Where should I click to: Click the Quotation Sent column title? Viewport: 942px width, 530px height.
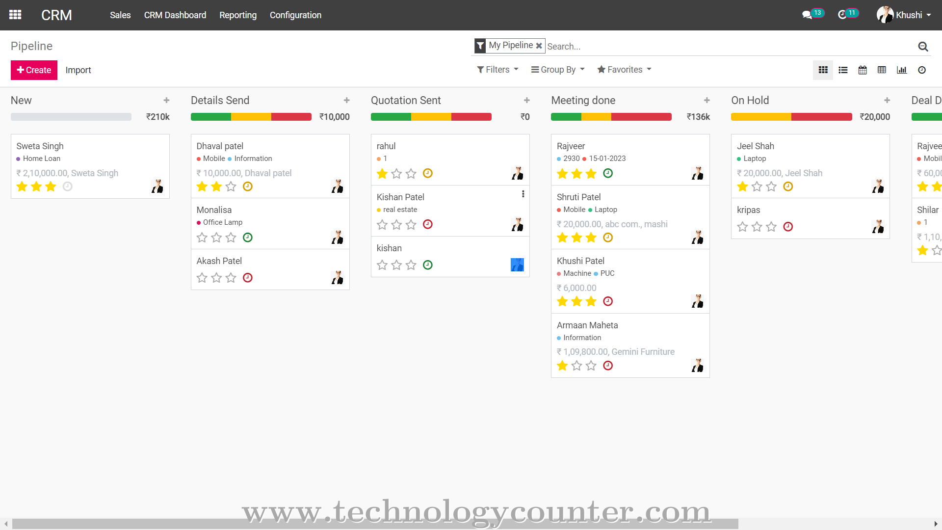tap(406, 101)
